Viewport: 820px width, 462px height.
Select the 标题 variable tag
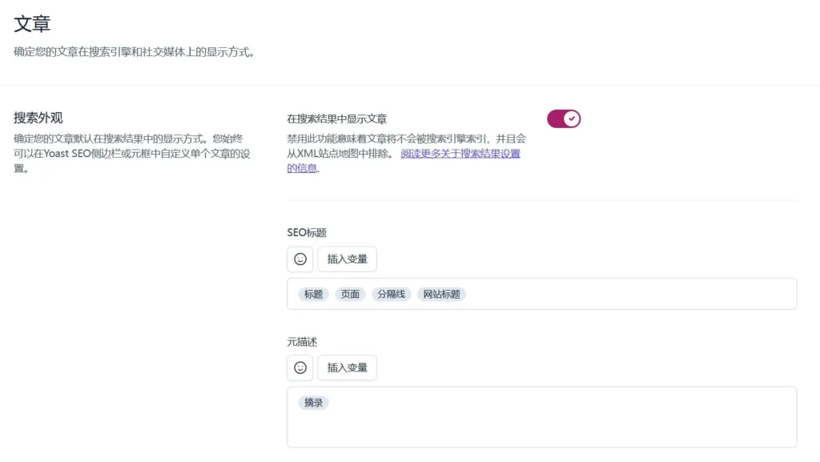(x=312, y=294)
